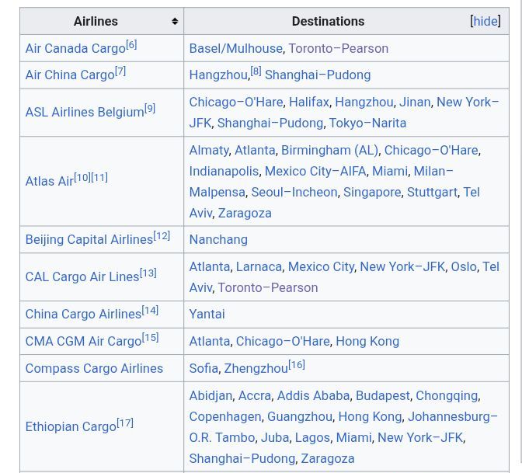Image resolution: width=522 pixels, height=473 pixels.
Task: Open the ASL Airlines Belgium page
Action: pos(84,113)
